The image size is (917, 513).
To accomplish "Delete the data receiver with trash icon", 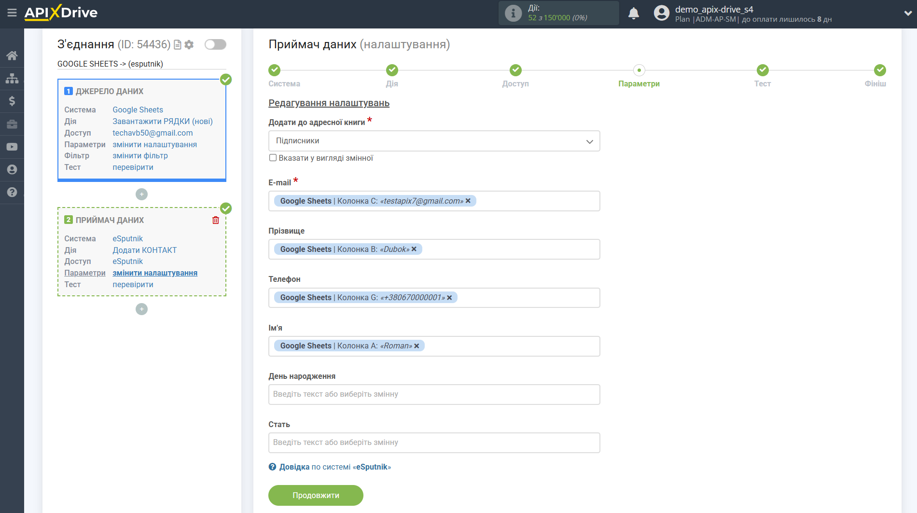I will pyautogui.click(x=216, y=220).
